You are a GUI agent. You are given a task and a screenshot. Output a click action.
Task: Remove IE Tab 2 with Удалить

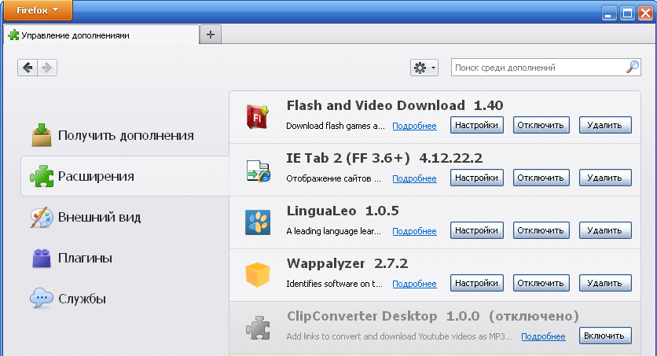pos(605,178)
